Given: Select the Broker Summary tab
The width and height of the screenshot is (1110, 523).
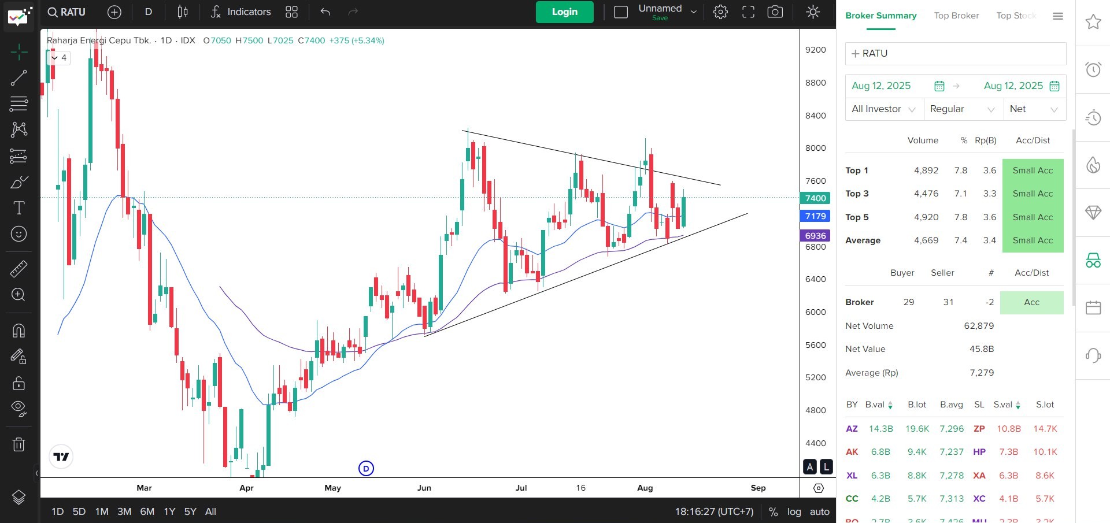Looking at the screenshot, I should pos(880,16).
